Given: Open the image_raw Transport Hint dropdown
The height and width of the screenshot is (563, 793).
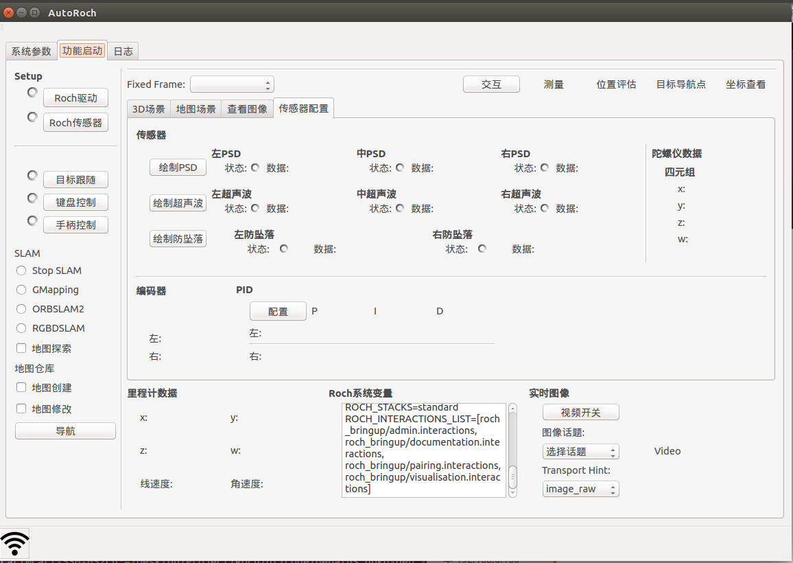Looking at the screenshot, I should [x=580, y=489].
